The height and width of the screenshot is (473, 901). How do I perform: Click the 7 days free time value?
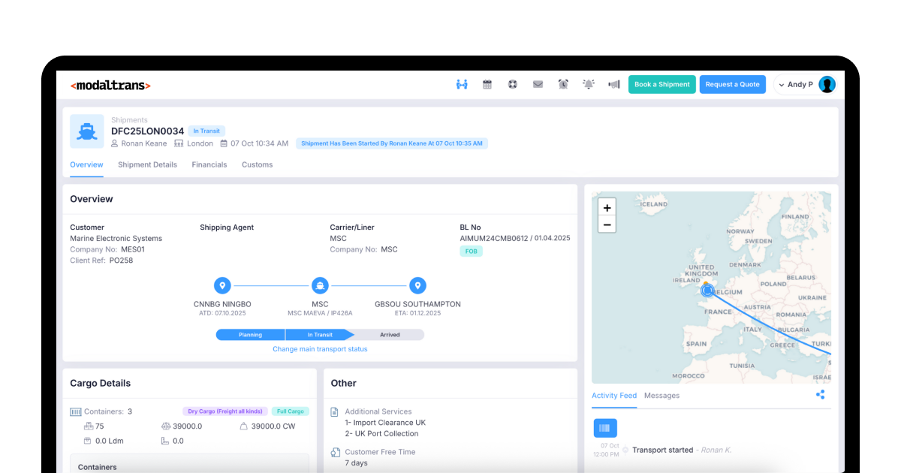pos(356,463)
